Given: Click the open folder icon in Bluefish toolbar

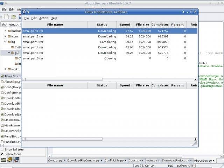Looking at the screenshot, I should (14, 17).
